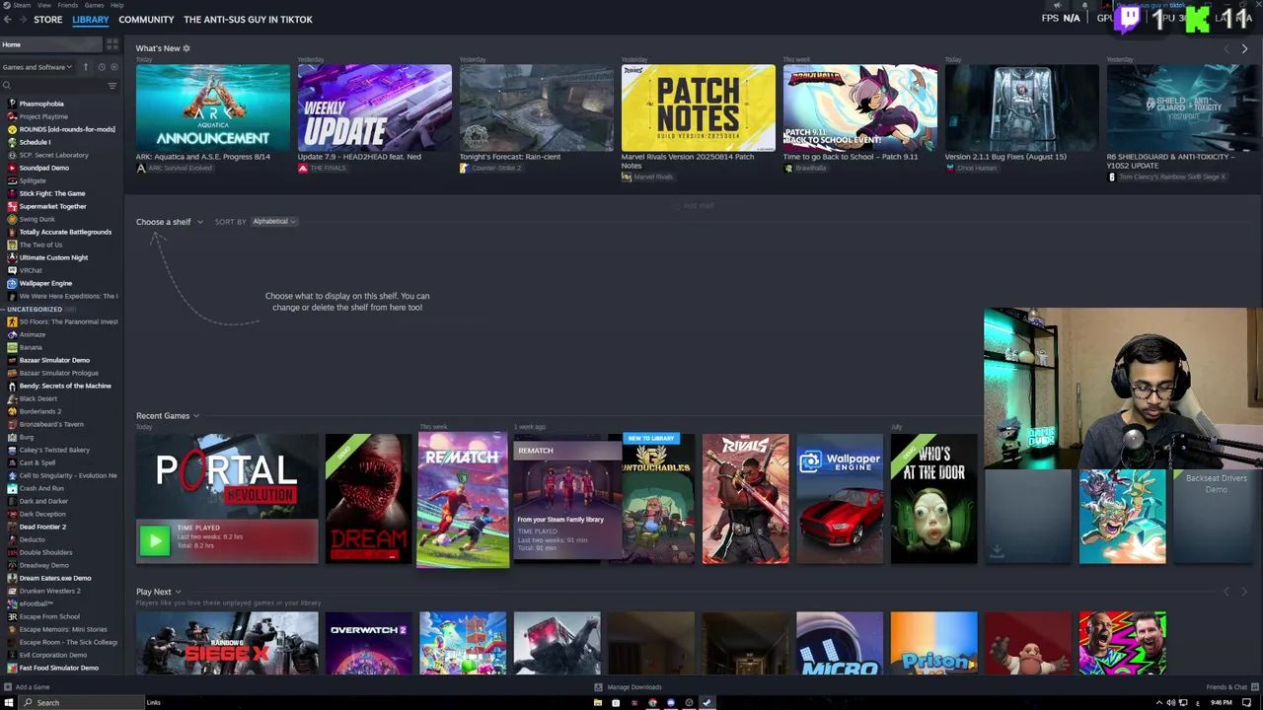Open THE FINALS Weekly Update news card
Viewport: 1263px width, 710px height.
coord(375,107)
